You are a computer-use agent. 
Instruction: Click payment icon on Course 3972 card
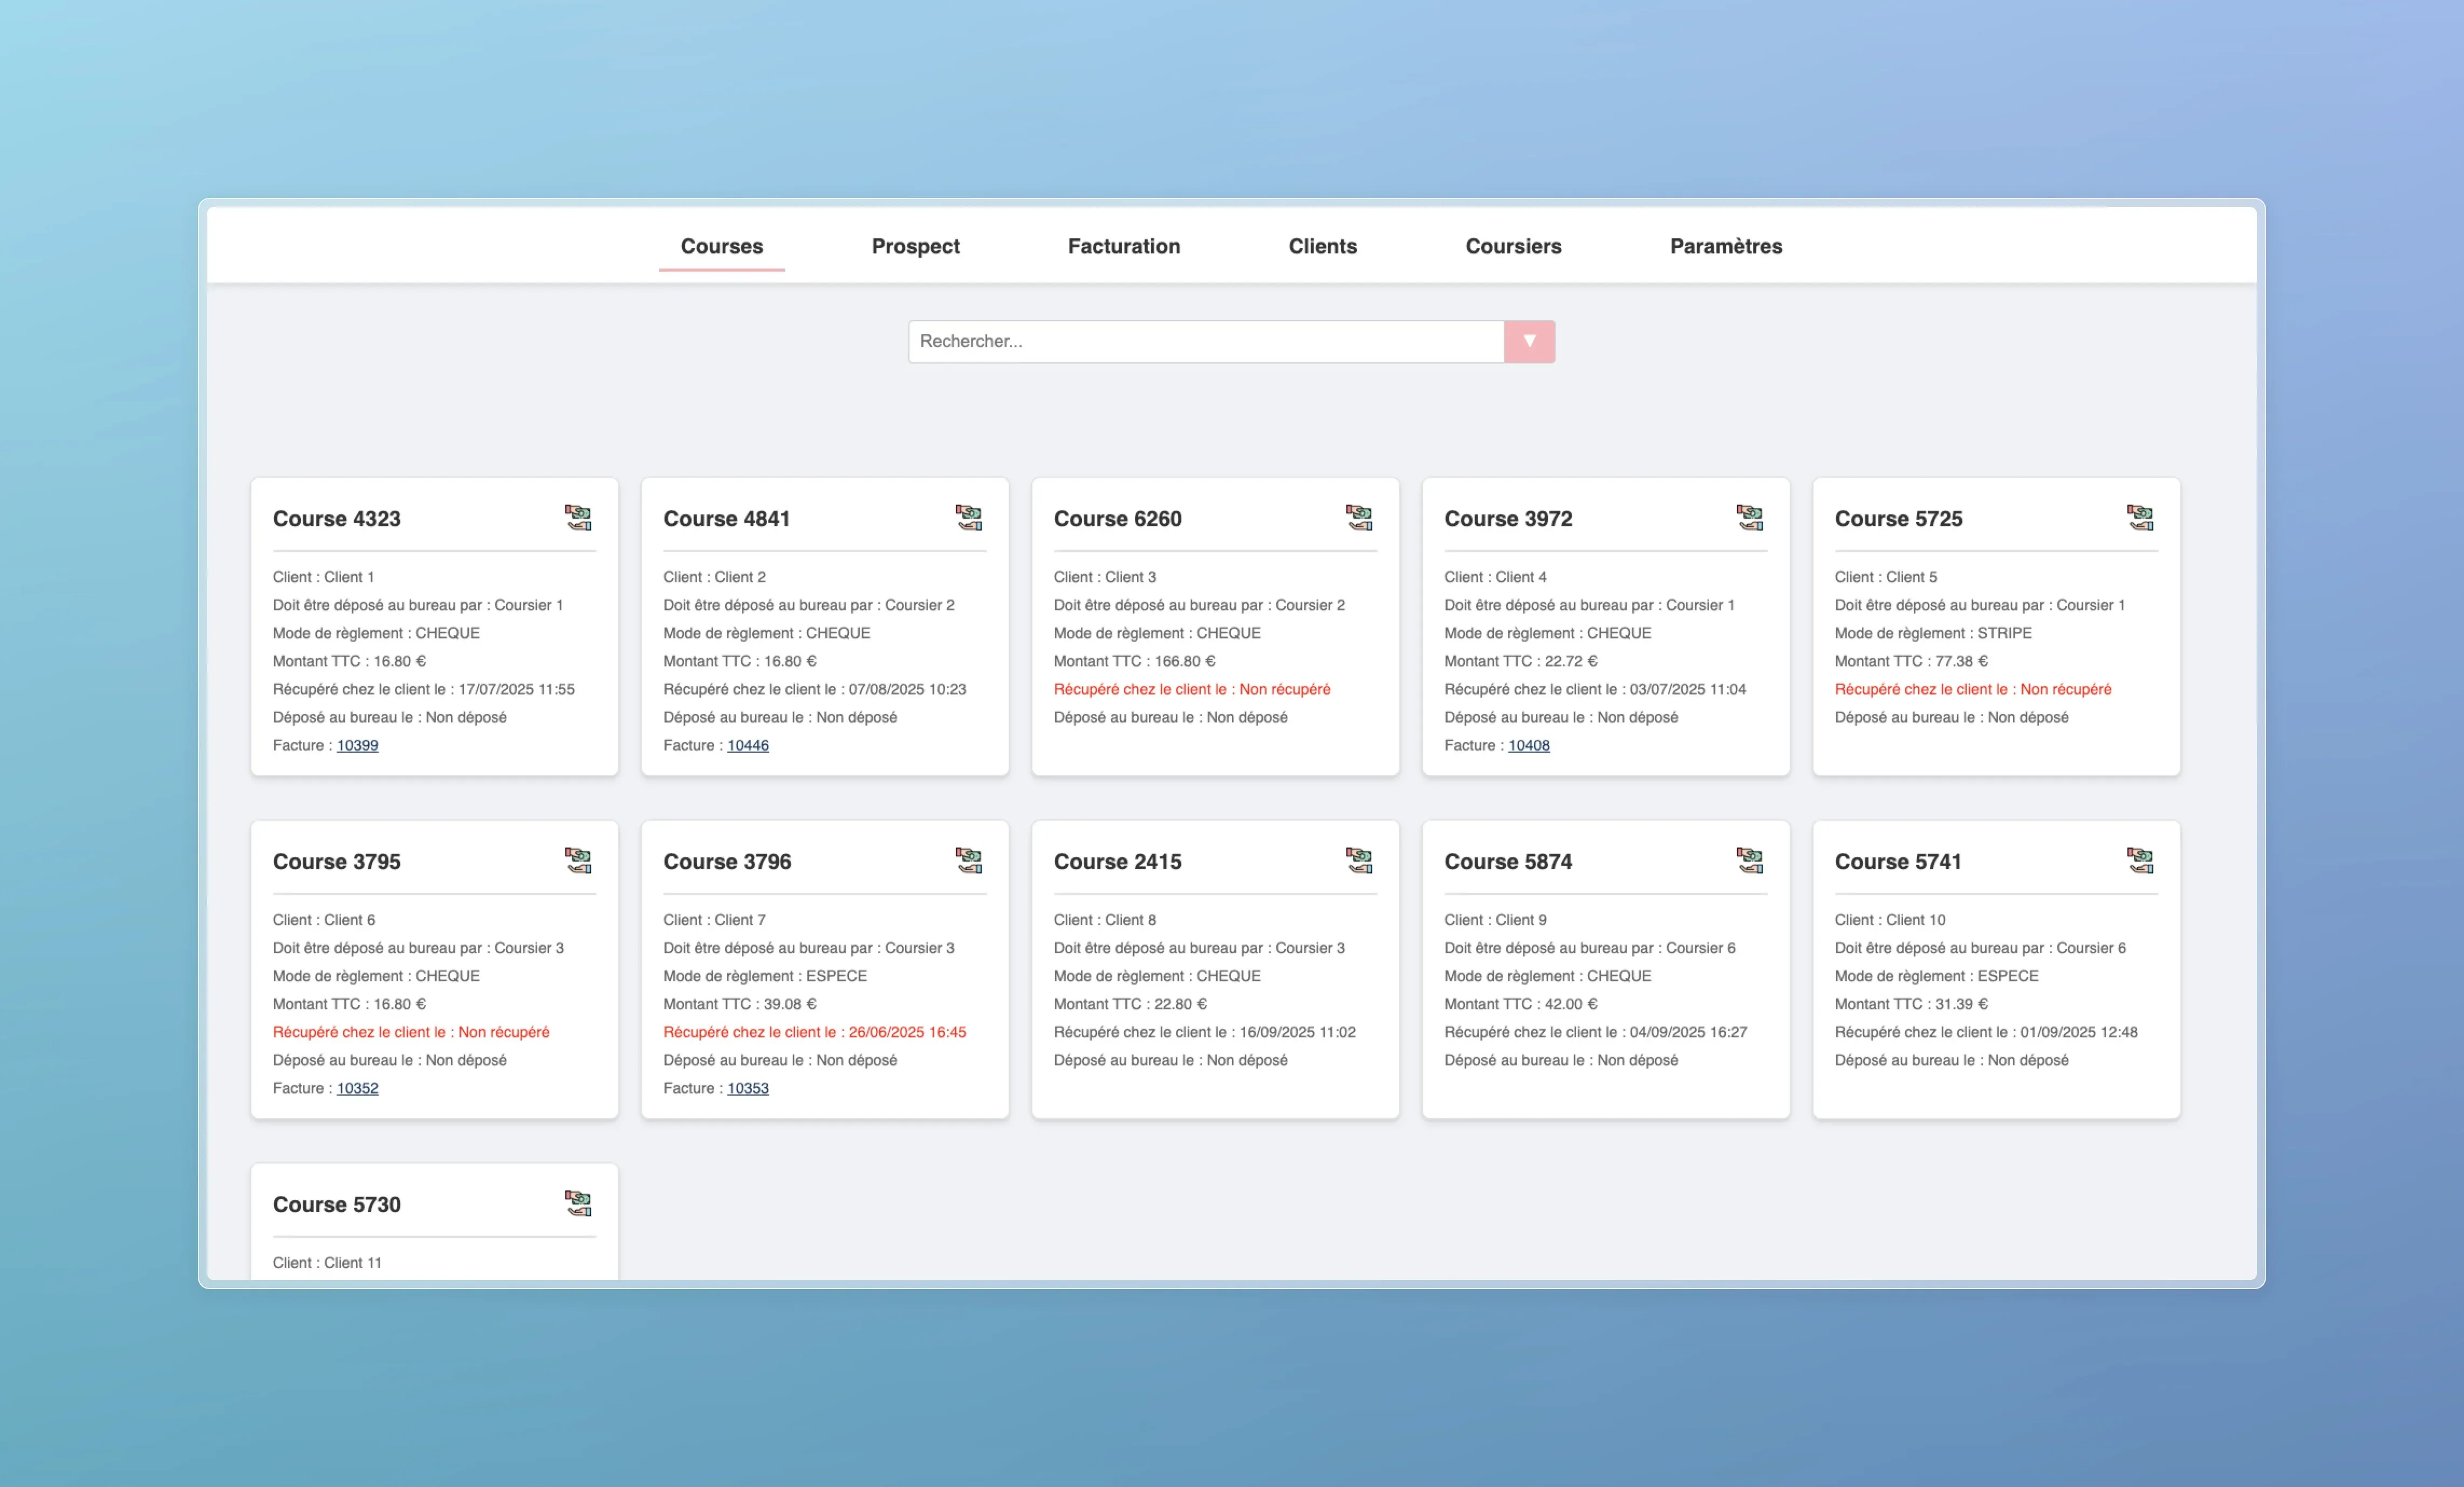pyautogui.click(x=1749, y=518)
